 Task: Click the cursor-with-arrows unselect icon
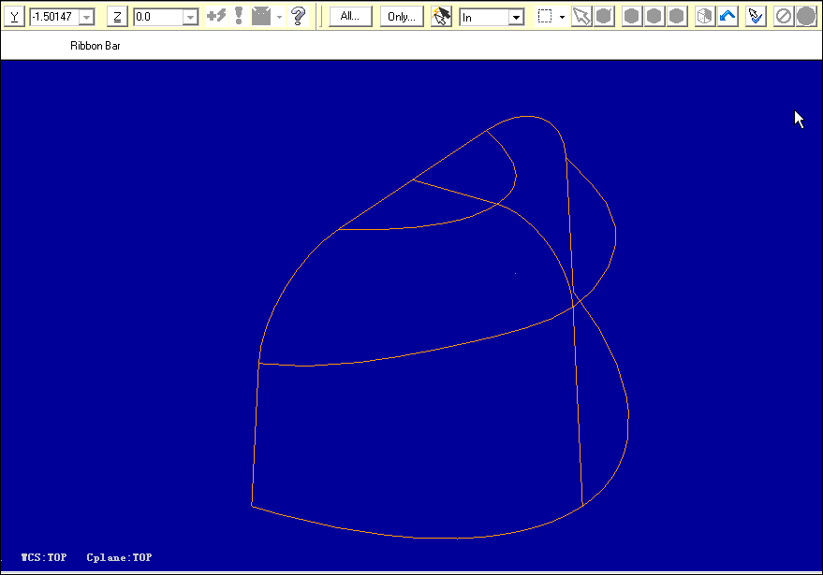pos(441,15)
